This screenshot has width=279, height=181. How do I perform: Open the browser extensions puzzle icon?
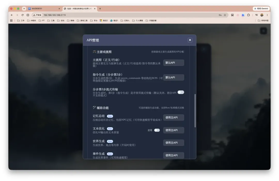(x=249, y=15)
